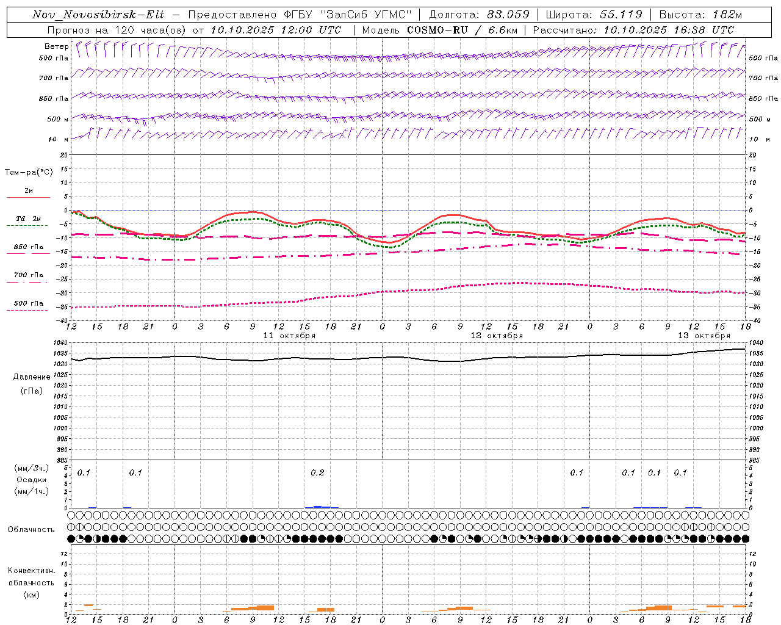The height and width of the screenshot is (625, 781).
Task: Click the longitude value "Долгота: 83.059"
Action: tap(480, 15)
